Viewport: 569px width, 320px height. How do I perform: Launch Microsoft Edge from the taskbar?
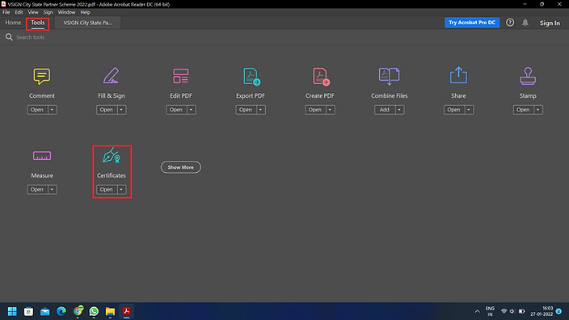pos(61,311)
